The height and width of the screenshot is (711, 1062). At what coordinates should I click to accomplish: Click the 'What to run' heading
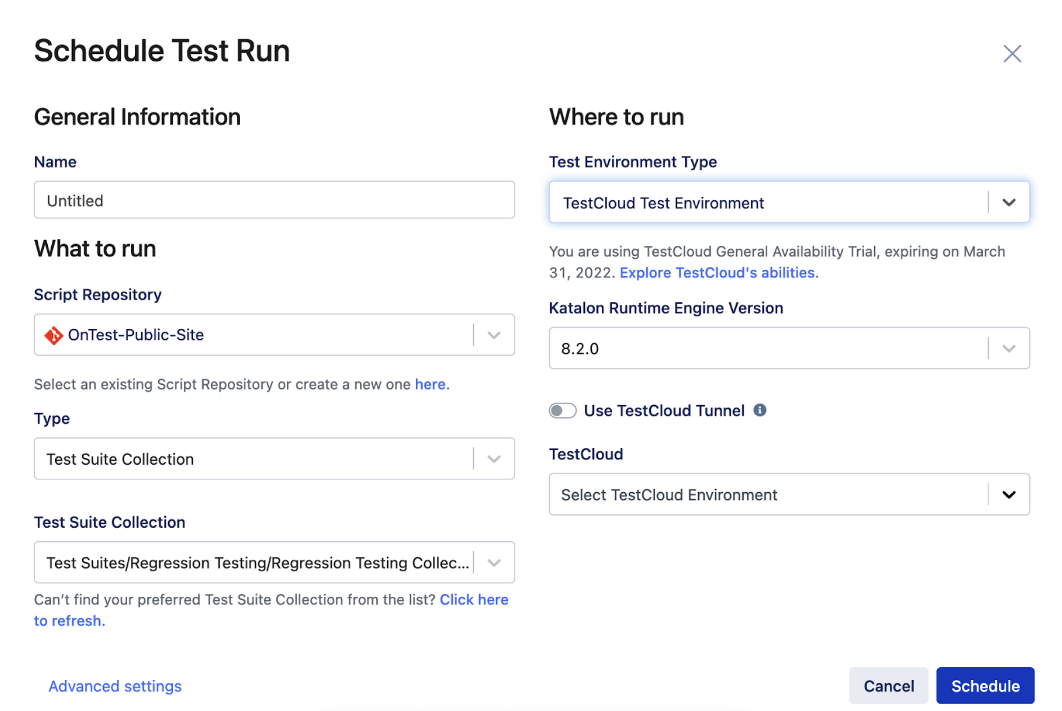click(95, 249)
